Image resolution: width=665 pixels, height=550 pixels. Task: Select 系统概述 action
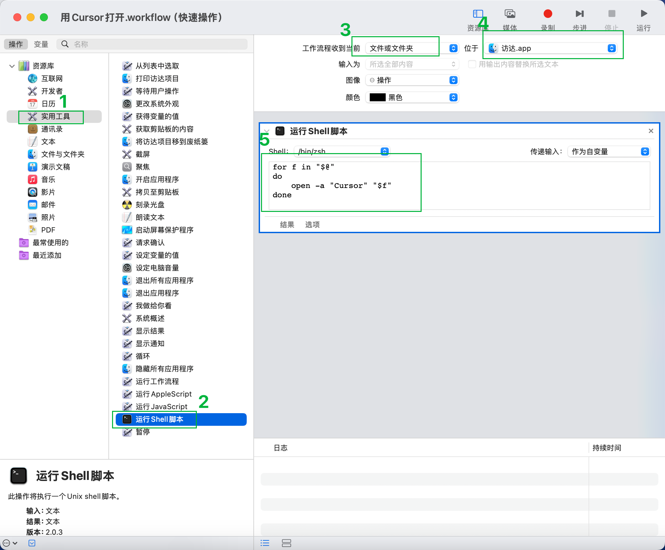click(x=150, y=319)
